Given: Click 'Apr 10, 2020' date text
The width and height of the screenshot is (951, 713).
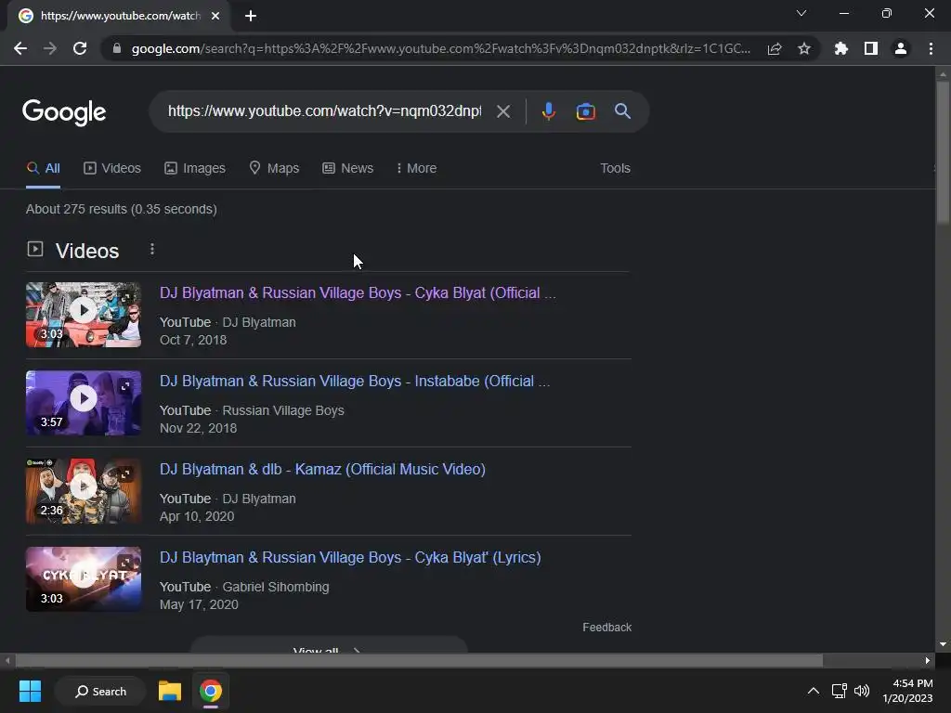Looking at the screenshot, I should pyautogui.click(x=197, y=516).
